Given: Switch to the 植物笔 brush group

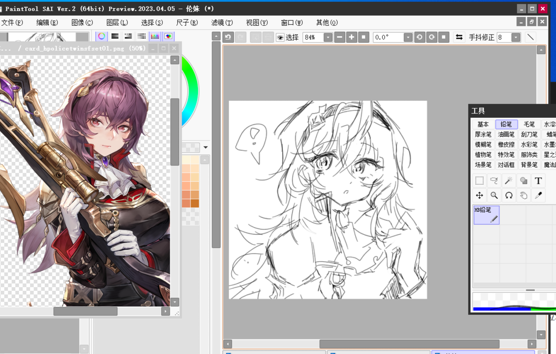Looking at the screenshot, I should [x=483, y=155].
